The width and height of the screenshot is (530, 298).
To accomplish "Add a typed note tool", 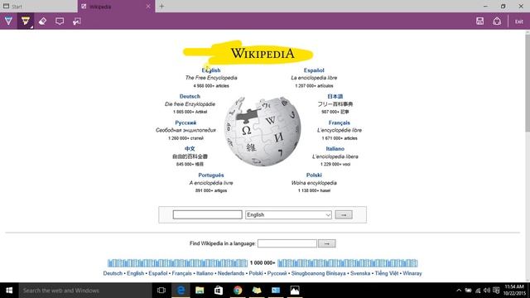I will (60, 22).
